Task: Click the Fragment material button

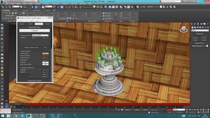Action: pos(31,48)
